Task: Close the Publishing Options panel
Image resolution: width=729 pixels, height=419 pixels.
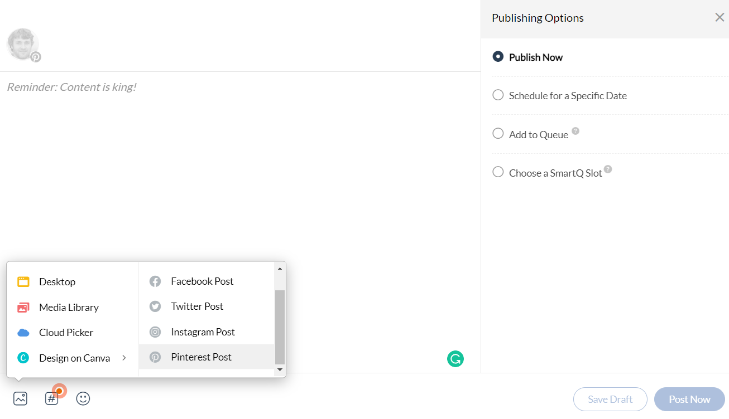Action: pyautogui.click(x=720, y=17)
